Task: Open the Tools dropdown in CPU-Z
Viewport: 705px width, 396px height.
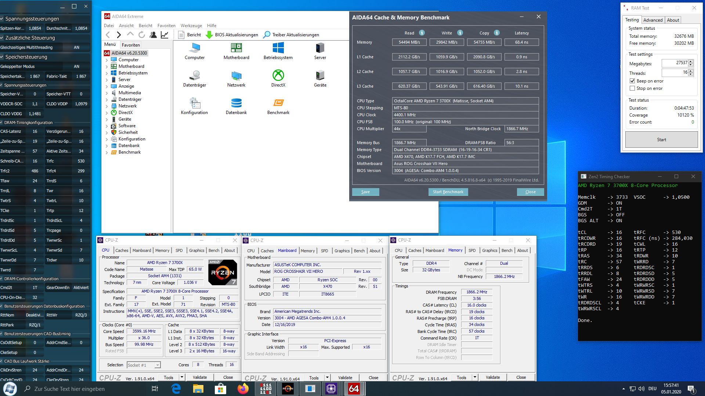Action: [182, 377]
